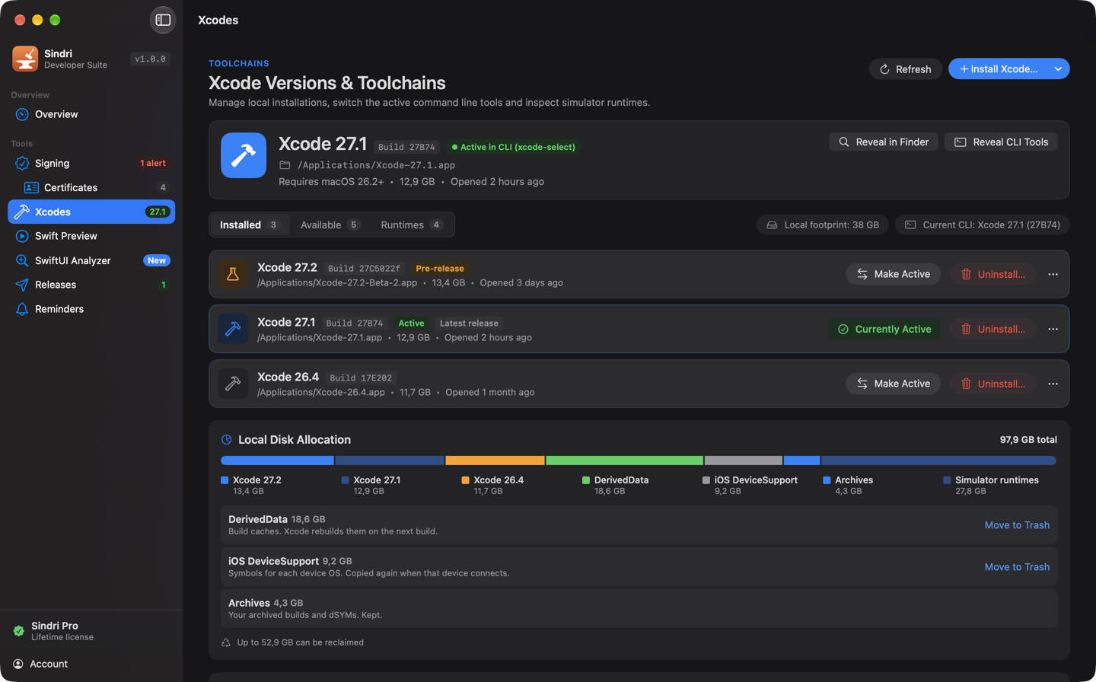This screenshot has height=682, width=1096.
Task: Move iOS DeviceSupport to Trash
Action: 1017,567
